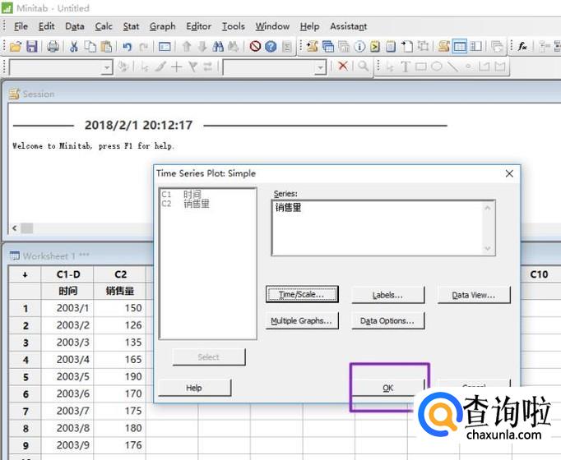
Task: Open the File menu
Action: (x=21, y=26)
